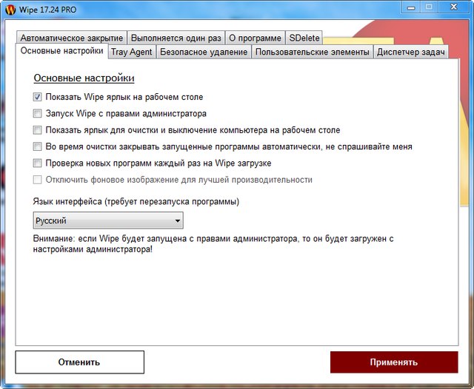
Task: Click the red 'Применять' button
Action: [394, 362]
